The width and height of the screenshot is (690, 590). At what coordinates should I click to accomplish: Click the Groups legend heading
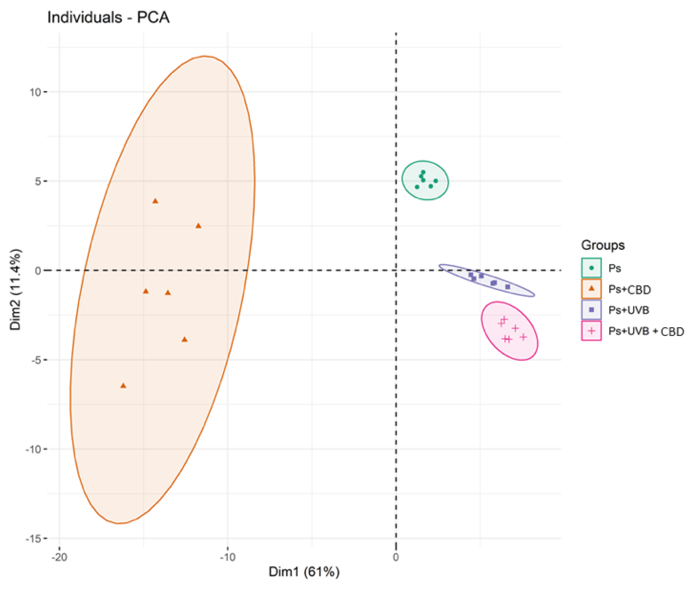pos(603,245)
